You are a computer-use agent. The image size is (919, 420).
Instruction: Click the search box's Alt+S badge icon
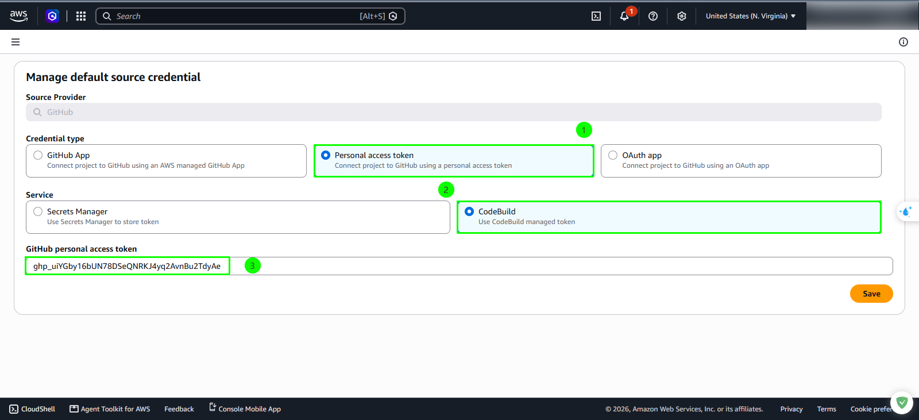(393, 16)
